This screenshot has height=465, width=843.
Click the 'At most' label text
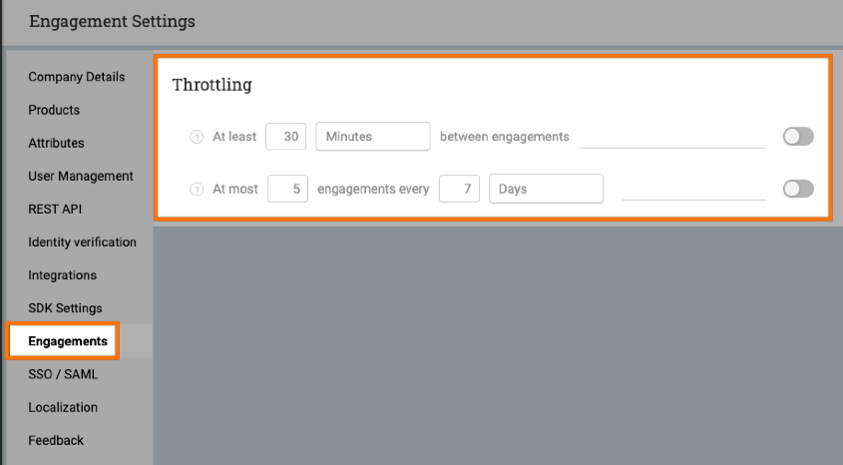[235, 190]
